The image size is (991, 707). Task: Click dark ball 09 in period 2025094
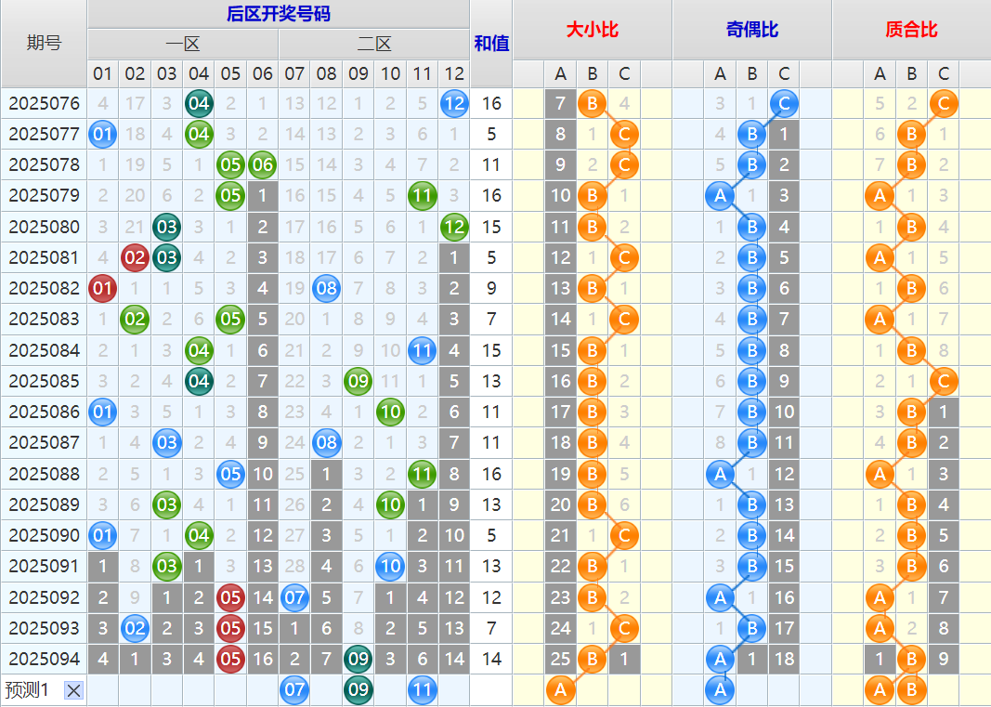tap(359, 659)
